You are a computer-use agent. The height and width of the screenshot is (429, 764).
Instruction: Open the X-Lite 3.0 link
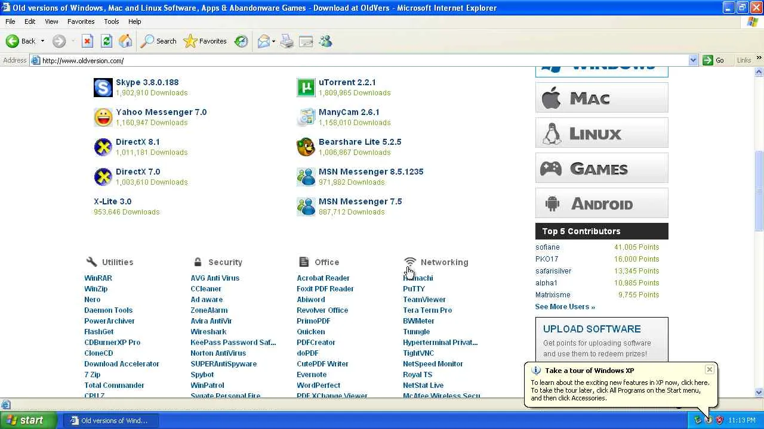click(x=113, y=201)
